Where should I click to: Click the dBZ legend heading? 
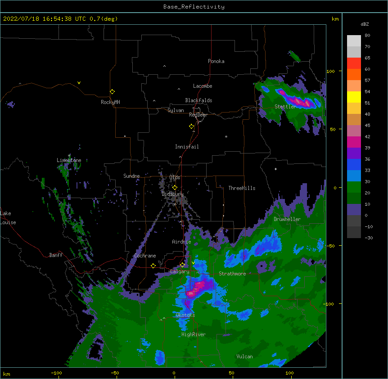(365, 24)
